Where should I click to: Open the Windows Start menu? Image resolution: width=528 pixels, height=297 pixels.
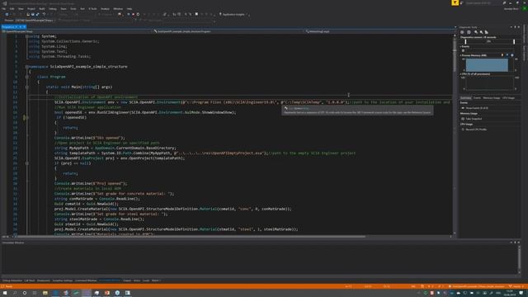(x=5, y=293)
